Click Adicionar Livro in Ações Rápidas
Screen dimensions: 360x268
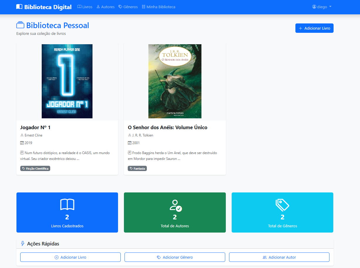pos(70,257)
